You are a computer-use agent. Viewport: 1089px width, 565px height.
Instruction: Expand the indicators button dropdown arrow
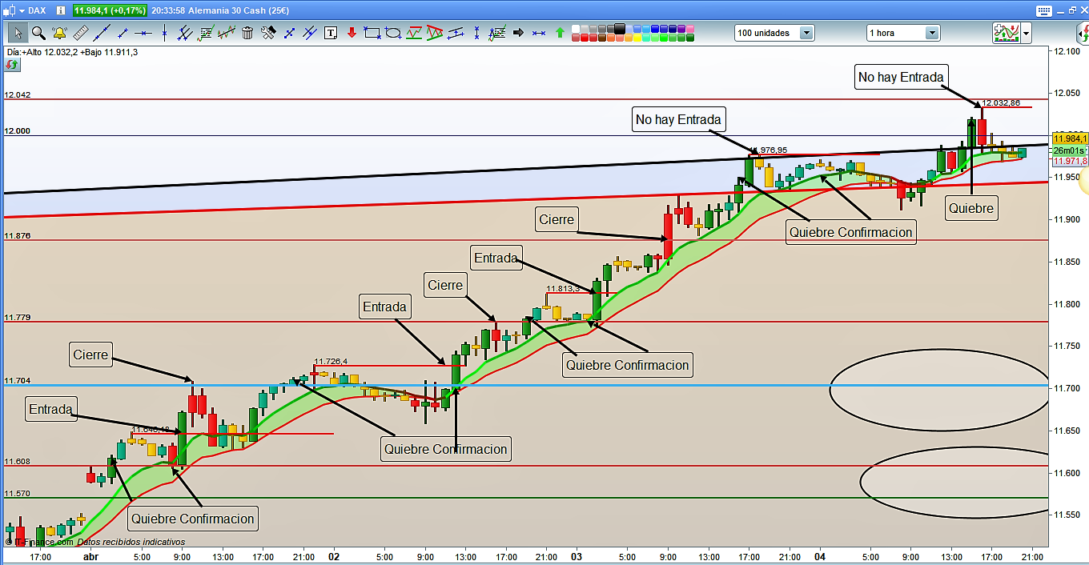pyautogui.click(x=1026, y=33)
